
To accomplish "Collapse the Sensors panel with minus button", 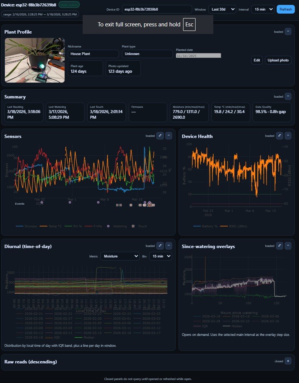I will [169, 136].
